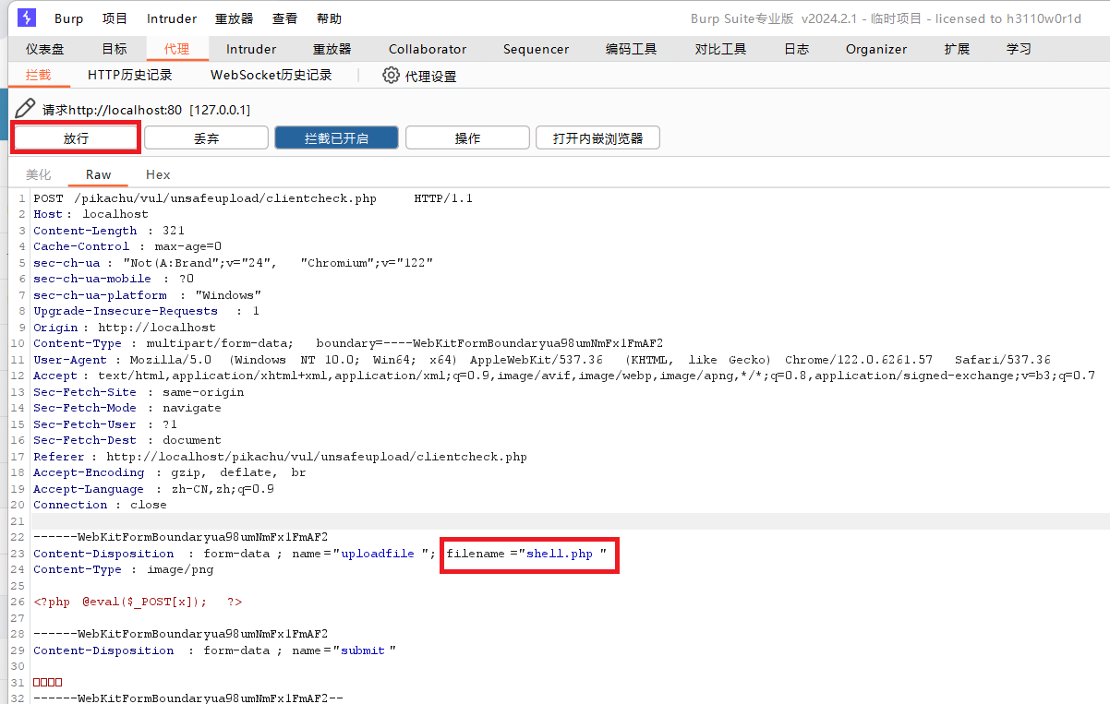Image resolution: width=1110 pixels, height=704 pixels.
Task: Click the submit form-data name value
Action: pos(363,650)
